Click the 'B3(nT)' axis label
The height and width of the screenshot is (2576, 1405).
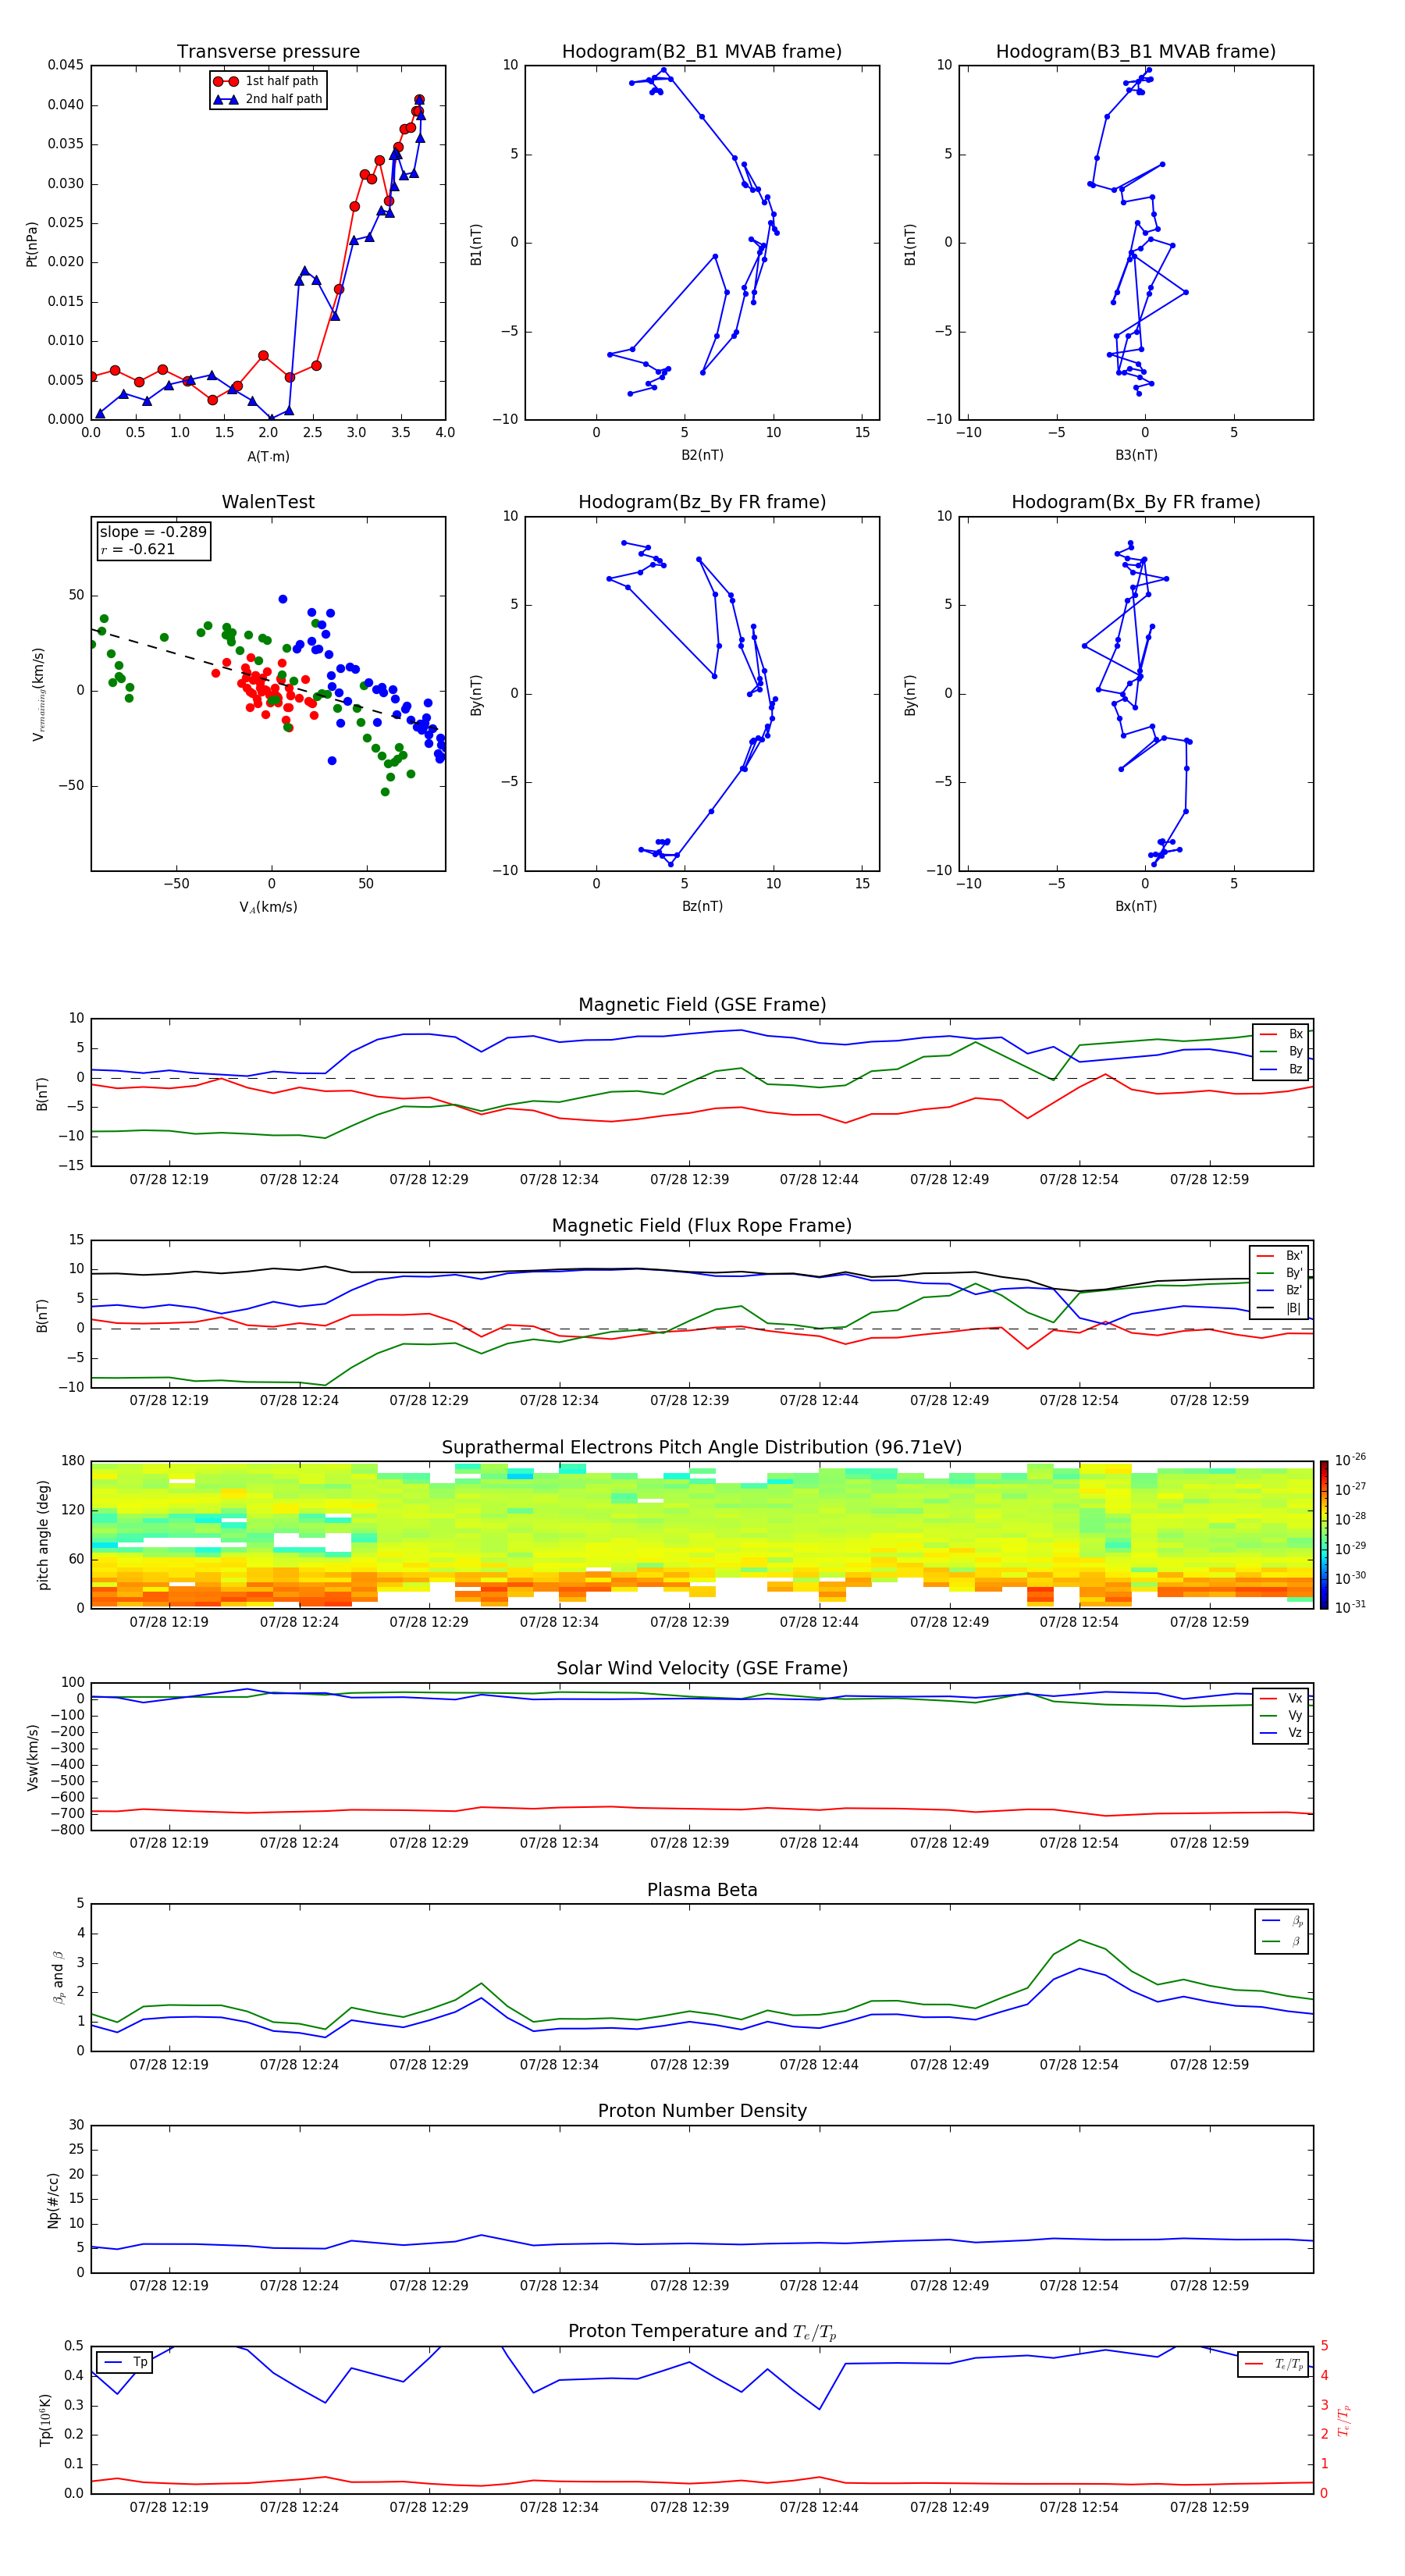pos(1136,455)
